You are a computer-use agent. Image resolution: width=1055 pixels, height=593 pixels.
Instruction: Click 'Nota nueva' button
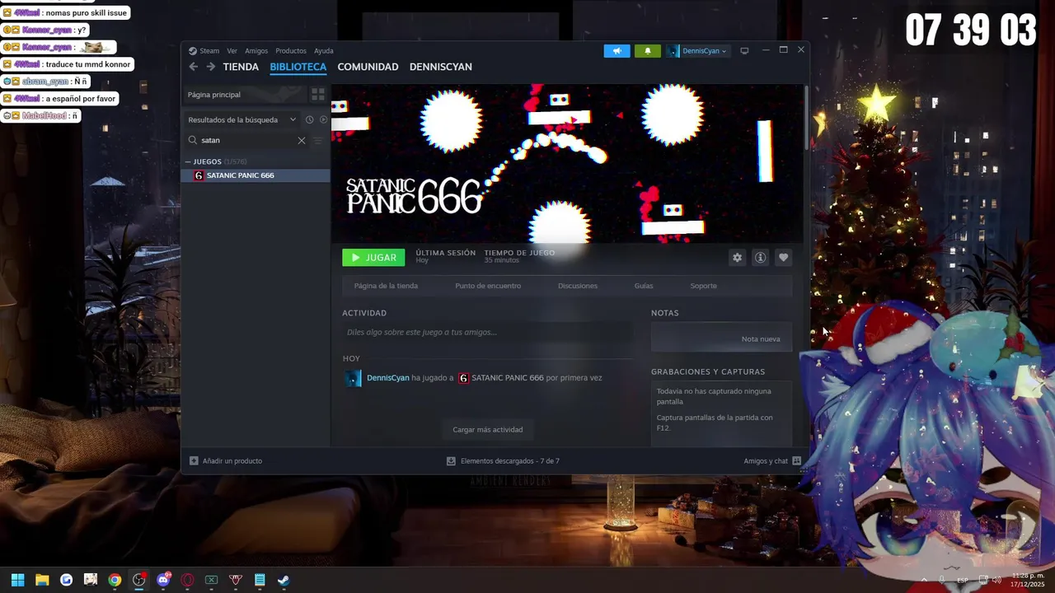(761, 339)
